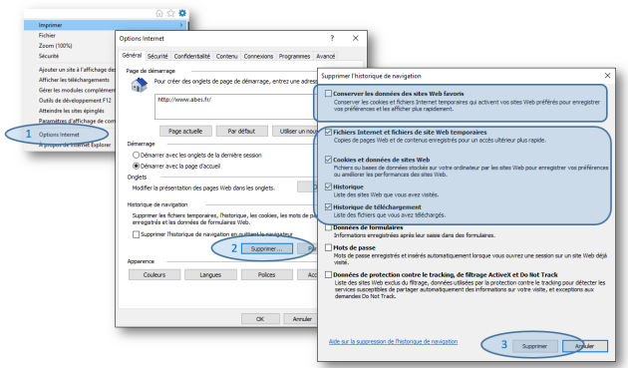Open Aide sur la suppression de l'historique link

(x=393, y=341)
